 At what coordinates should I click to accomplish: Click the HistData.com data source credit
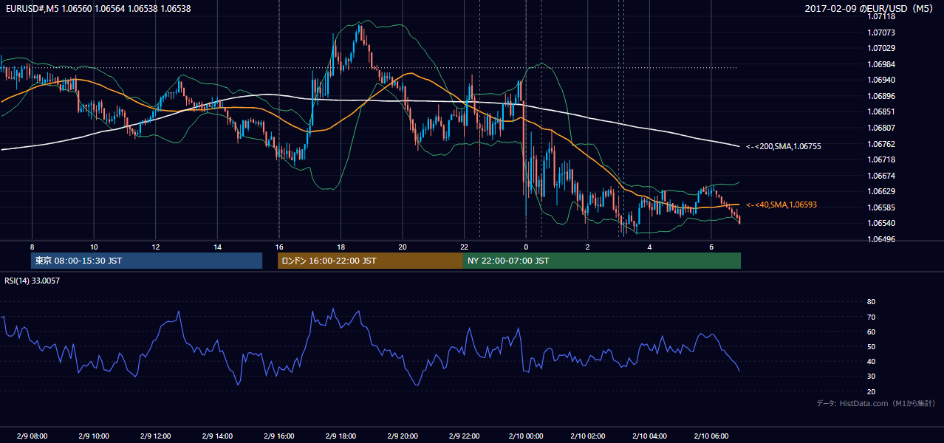[x=876, y=403]
